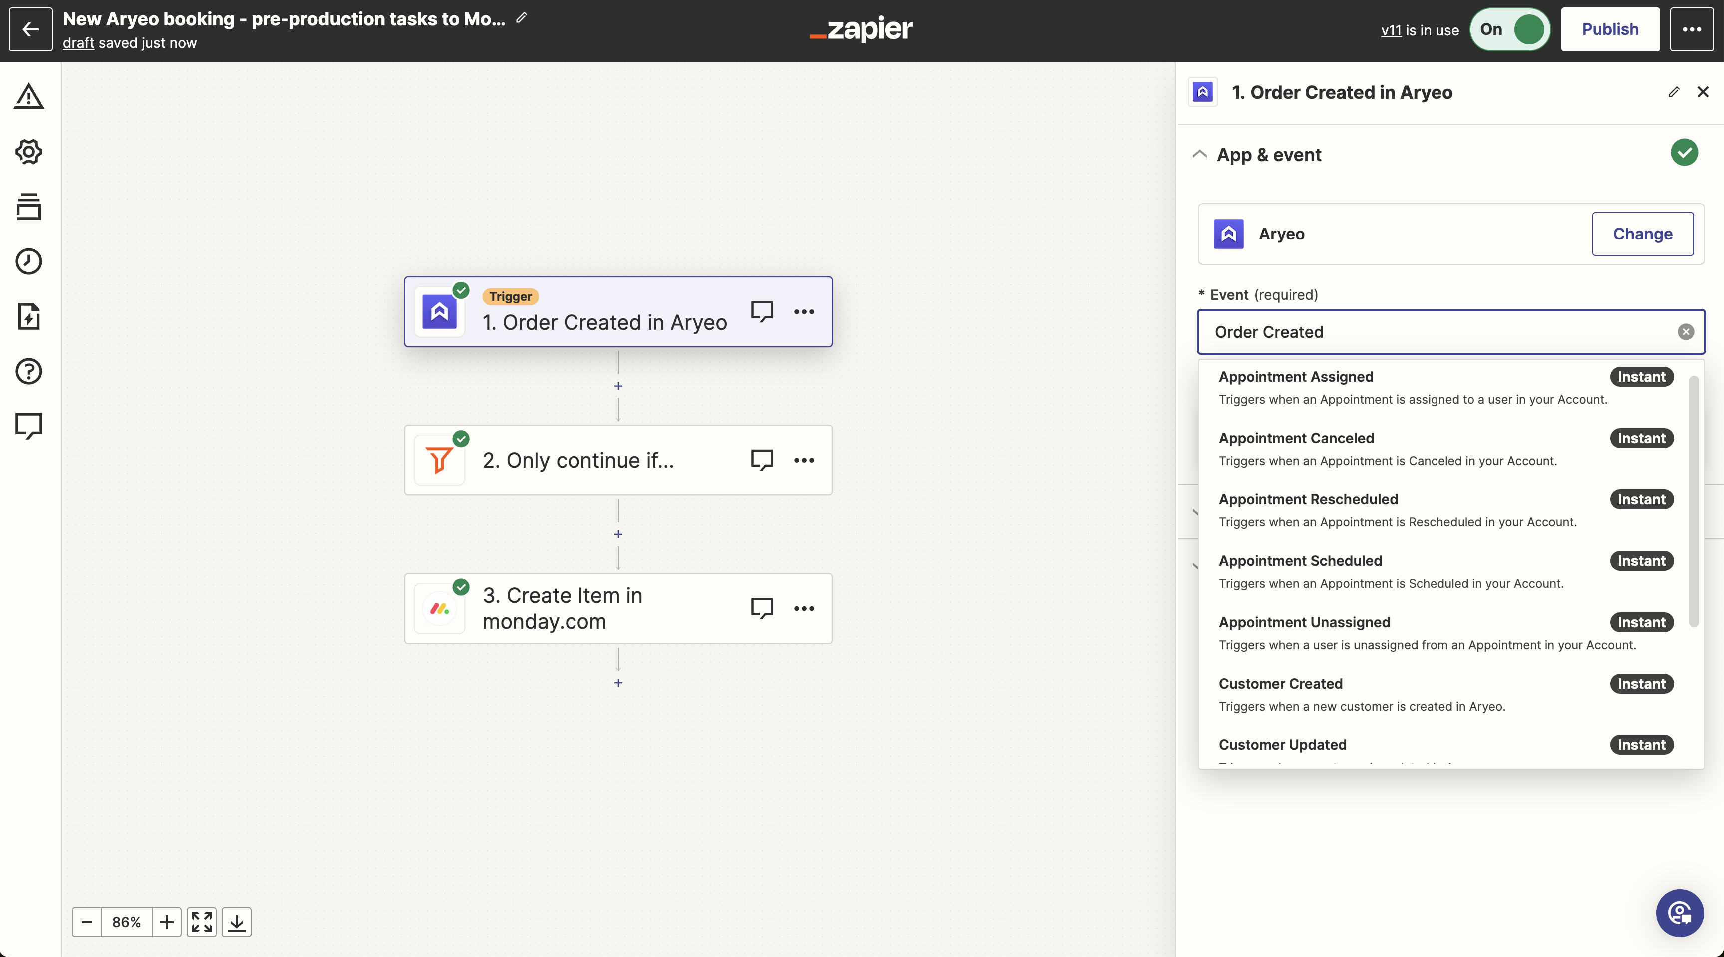Add step after the trigger with plus
This screenshot has height=957, width=1724.
tap(618, 386)
